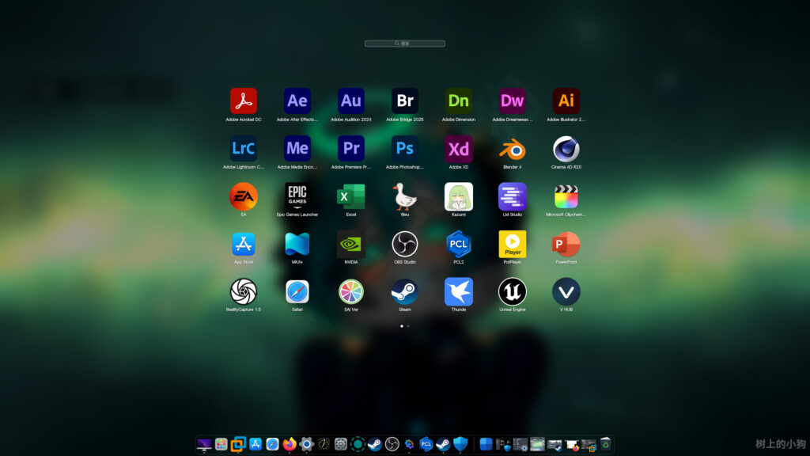This screenshot has height=456, width=810.
Task: Open the blue shield security dock icon
Action: click(x=460, y=444)
